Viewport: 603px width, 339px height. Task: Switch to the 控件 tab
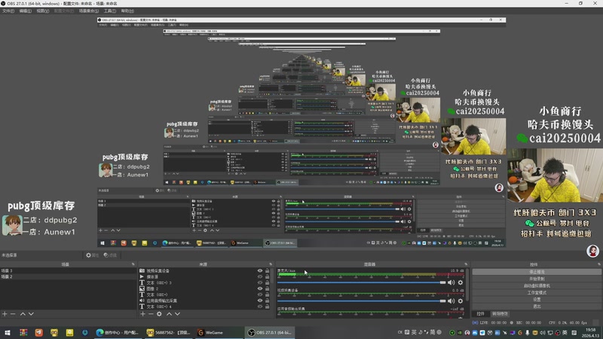pos(480,313)
